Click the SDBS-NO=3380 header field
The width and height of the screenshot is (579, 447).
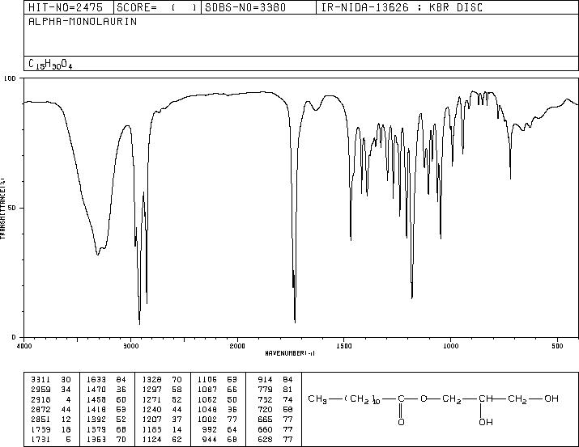pos(258,7)
